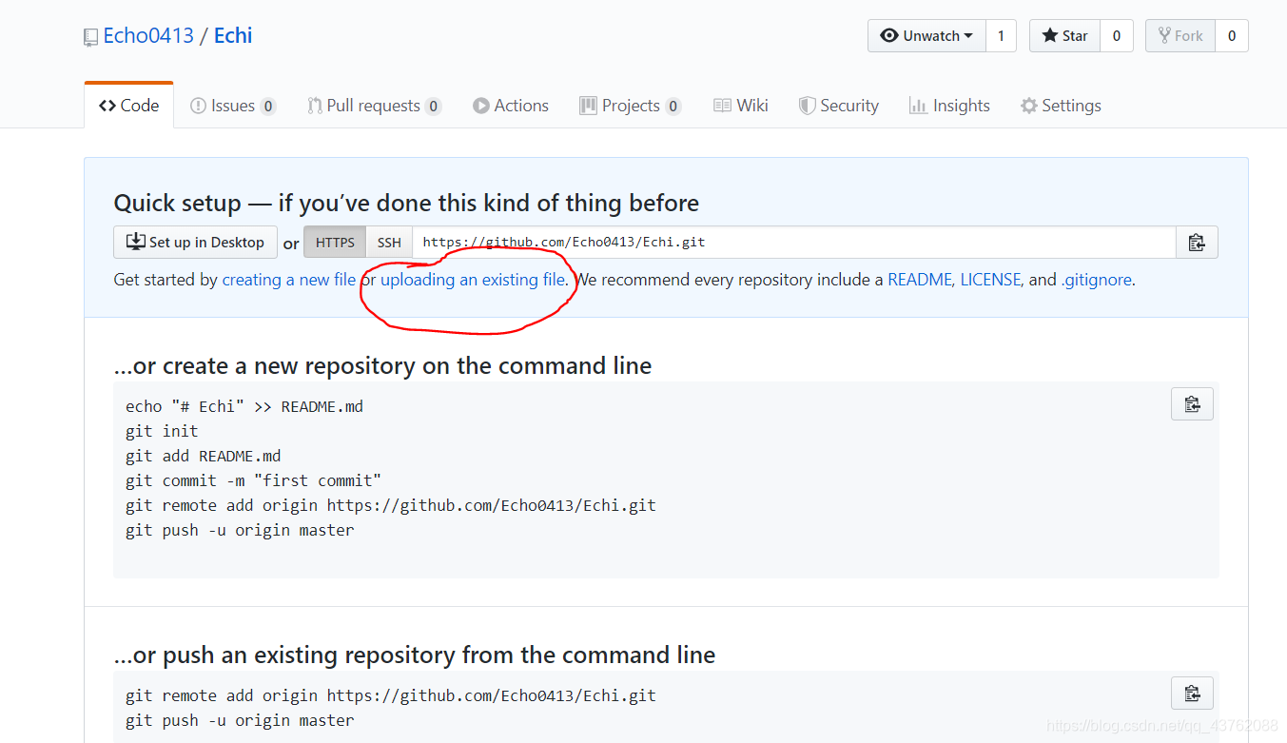Switch to the Code tab
The image size is (1287, 743).
(x=129, y=106)
